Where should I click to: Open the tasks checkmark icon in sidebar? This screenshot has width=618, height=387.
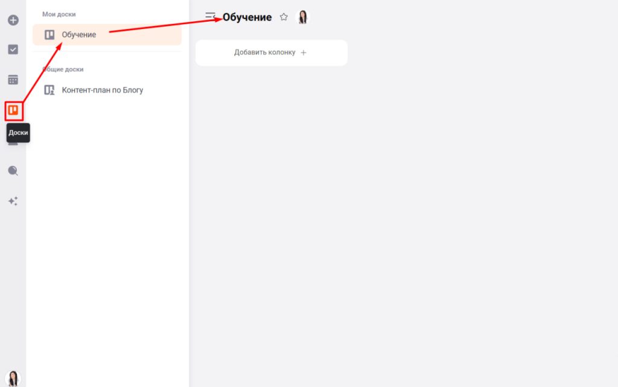click(x=13, y=49)
